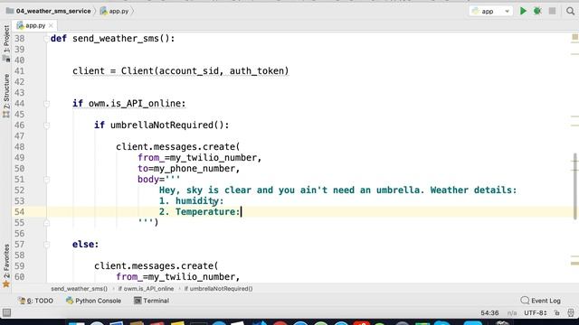This screenshot has height=325, width=579.
Task: Collapse the body string fold at line 51
Action: [x=46, y=180]
